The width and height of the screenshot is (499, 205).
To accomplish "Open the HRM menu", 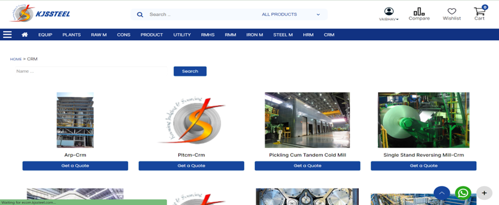I will [x=308, y=35].
